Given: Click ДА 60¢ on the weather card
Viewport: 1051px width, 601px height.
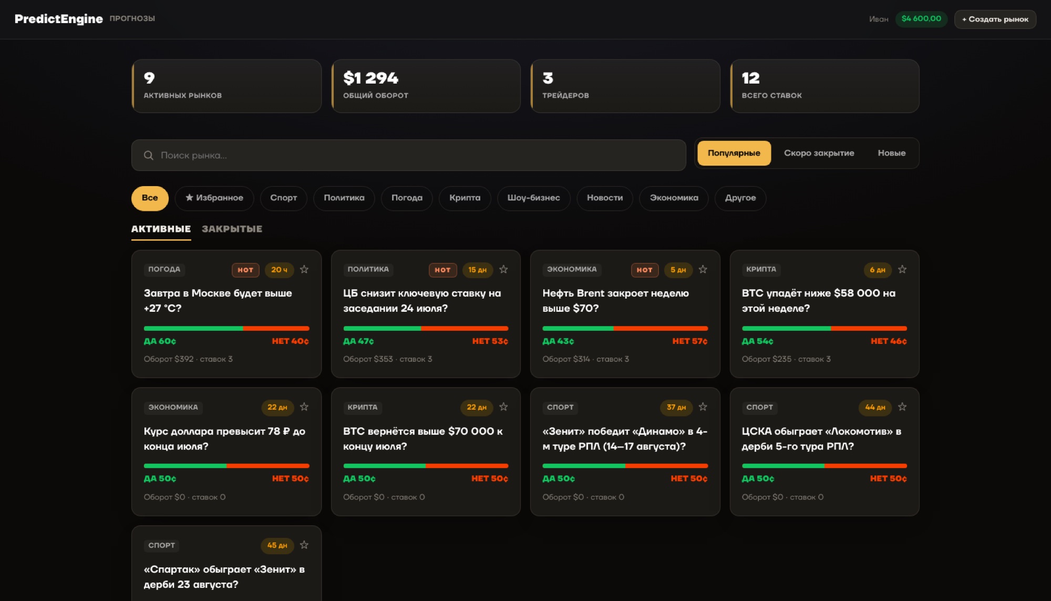Looking at the screenshot, I should (160, 341).
